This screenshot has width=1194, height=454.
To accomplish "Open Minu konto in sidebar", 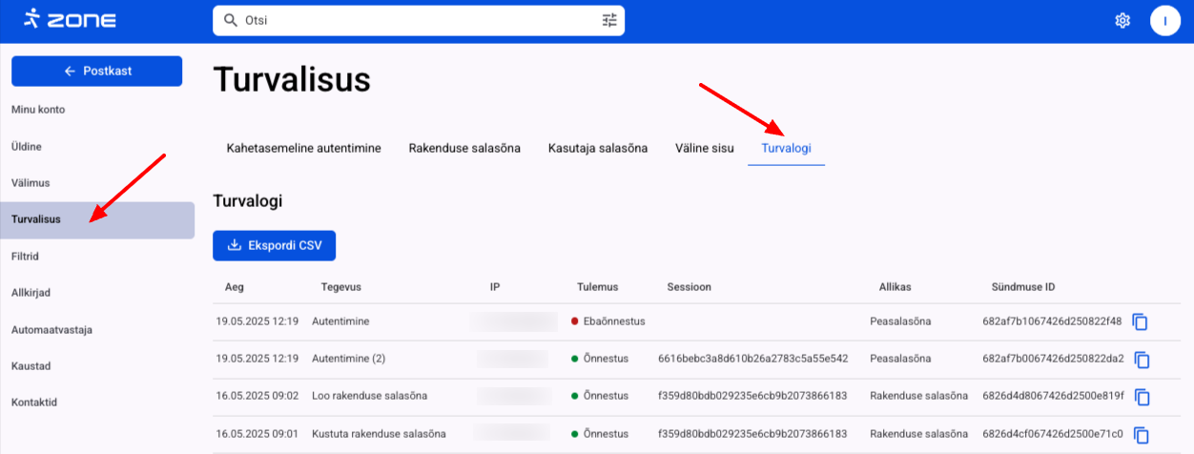I will 38,110.
